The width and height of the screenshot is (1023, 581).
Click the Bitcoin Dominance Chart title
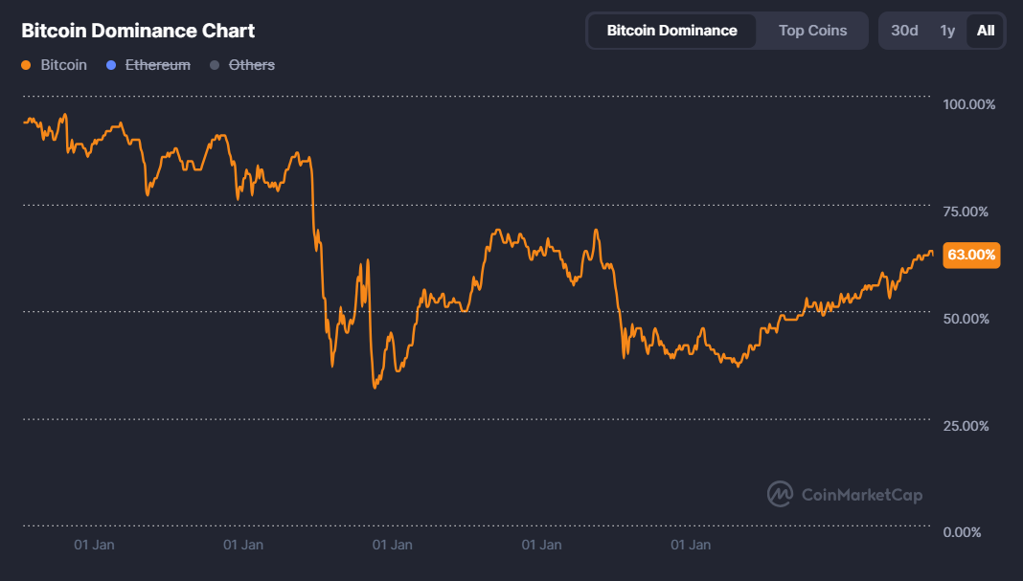tap(138, 31)
